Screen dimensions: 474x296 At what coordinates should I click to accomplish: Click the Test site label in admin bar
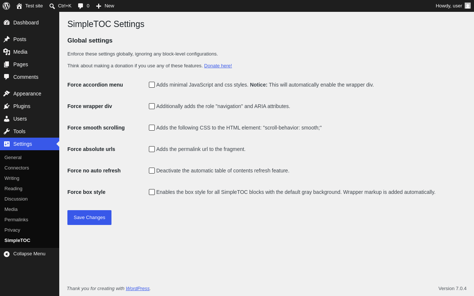pyautogui.click(x=34, y=6)
